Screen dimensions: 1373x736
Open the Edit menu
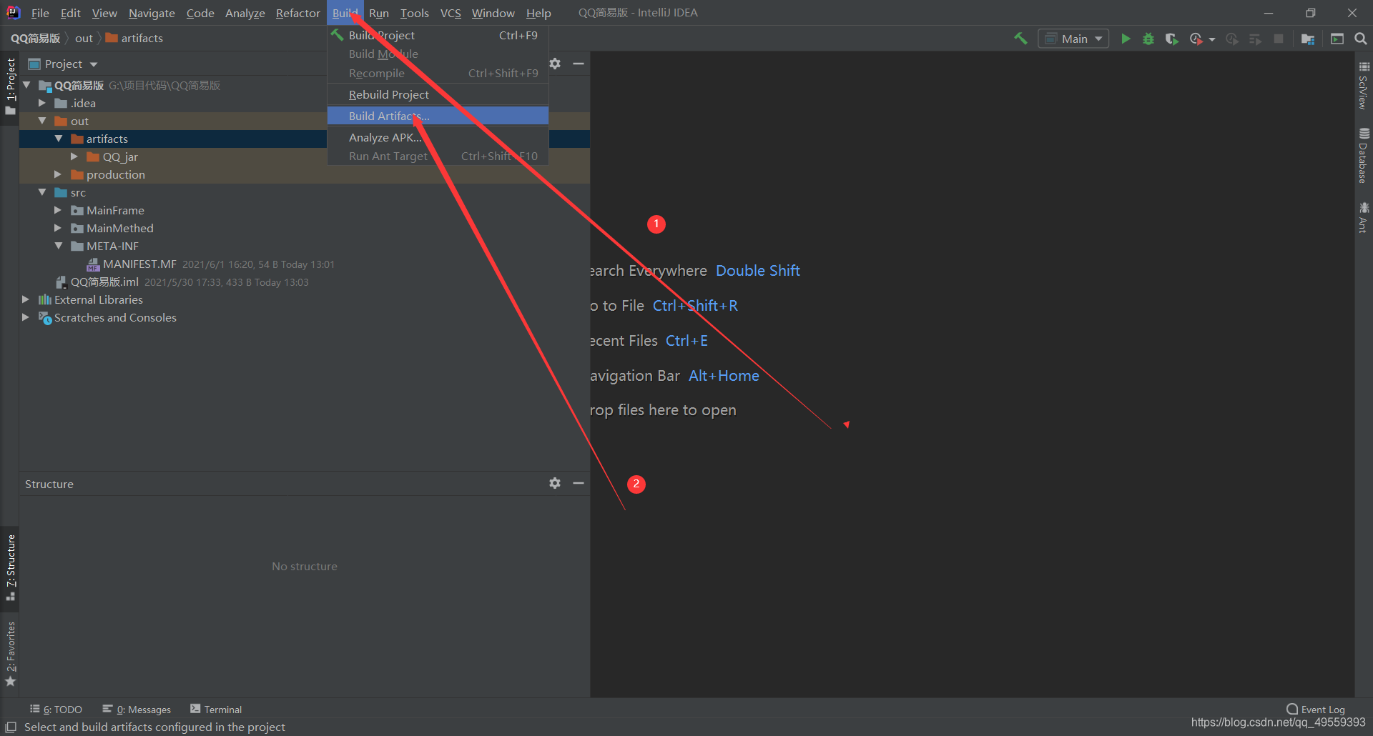[71, 13]
